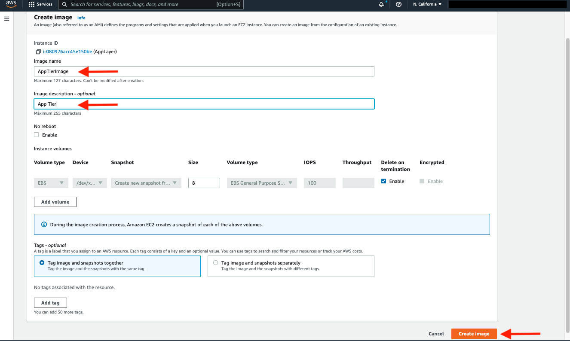Open the help question mark icon
Viewport: 570px width, 341px height.
click(x=398, y=4)
